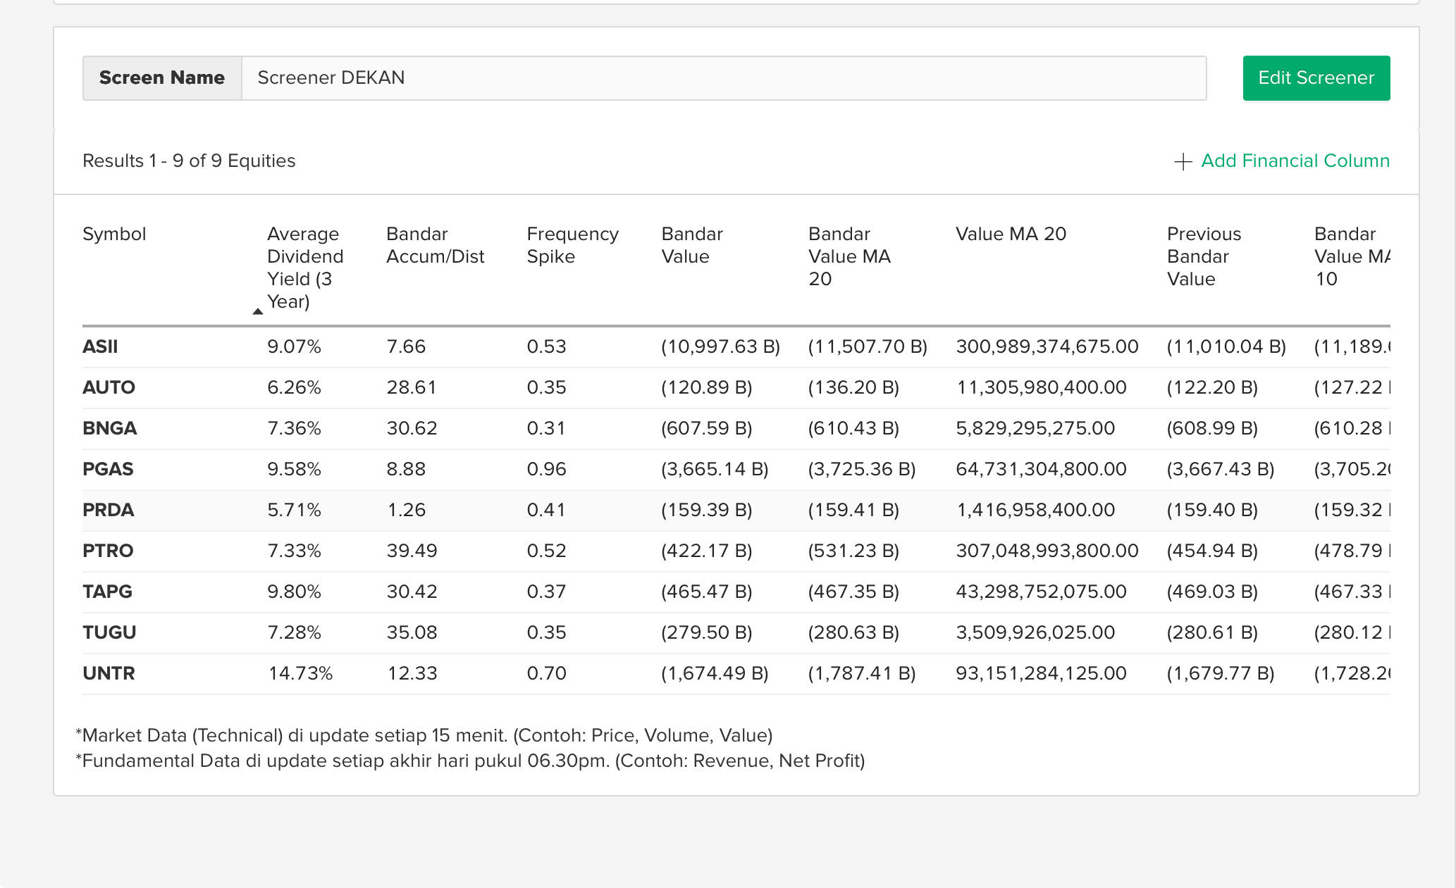
Task: Select UNTR dividend yield 14.73%
Action: 300,674
